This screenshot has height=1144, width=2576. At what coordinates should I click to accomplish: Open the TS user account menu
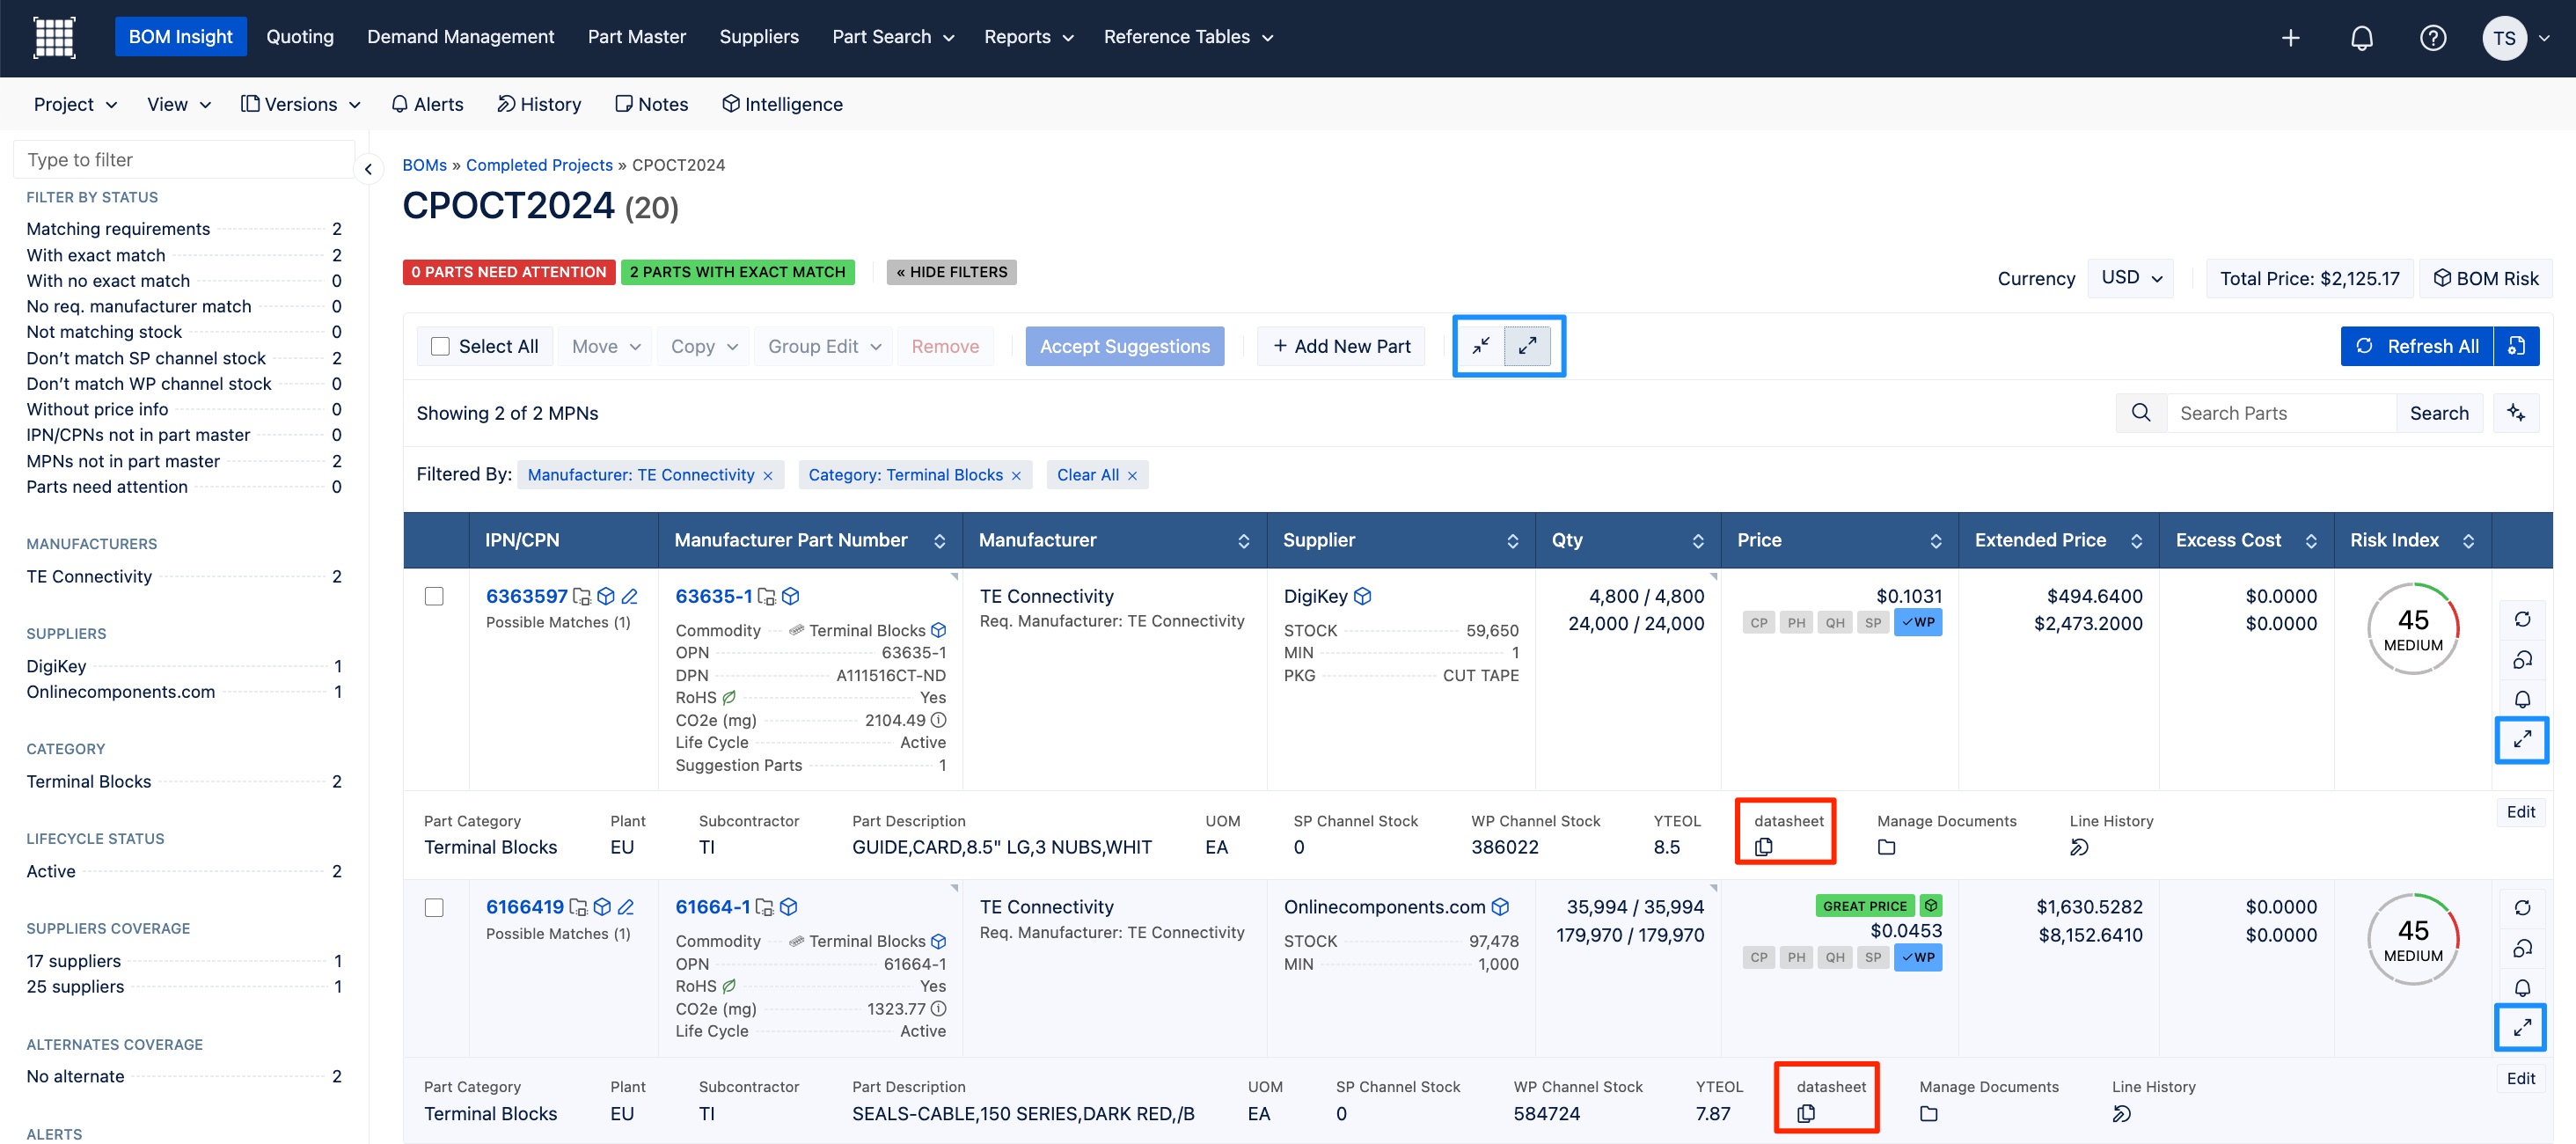tap(2514, 38)
